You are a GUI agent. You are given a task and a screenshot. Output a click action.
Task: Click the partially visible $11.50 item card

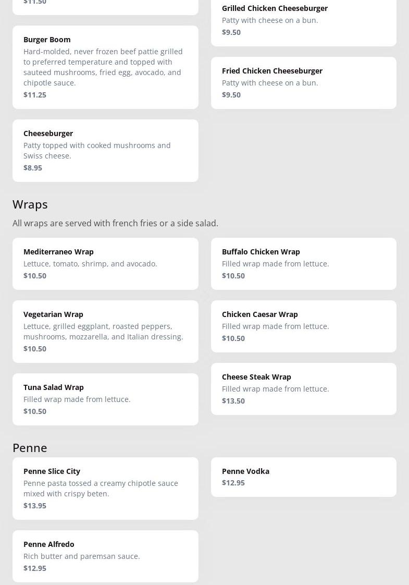click(105, 5)
